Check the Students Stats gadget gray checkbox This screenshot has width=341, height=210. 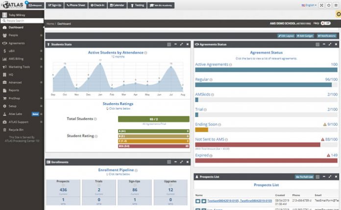168,44
